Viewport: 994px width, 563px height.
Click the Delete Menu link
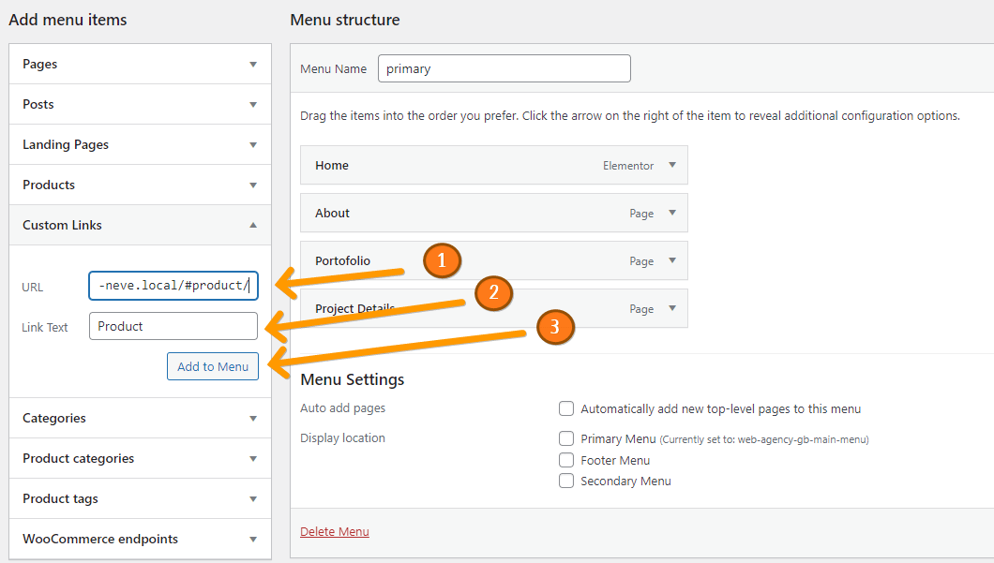click(x=335, y=532)
